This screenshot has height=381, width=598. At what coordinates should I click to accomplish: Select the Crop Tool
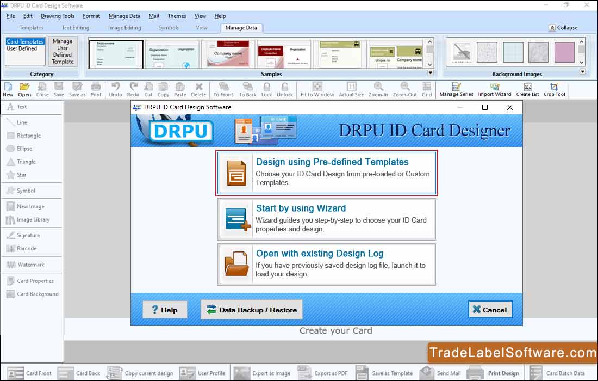point(554,89)
